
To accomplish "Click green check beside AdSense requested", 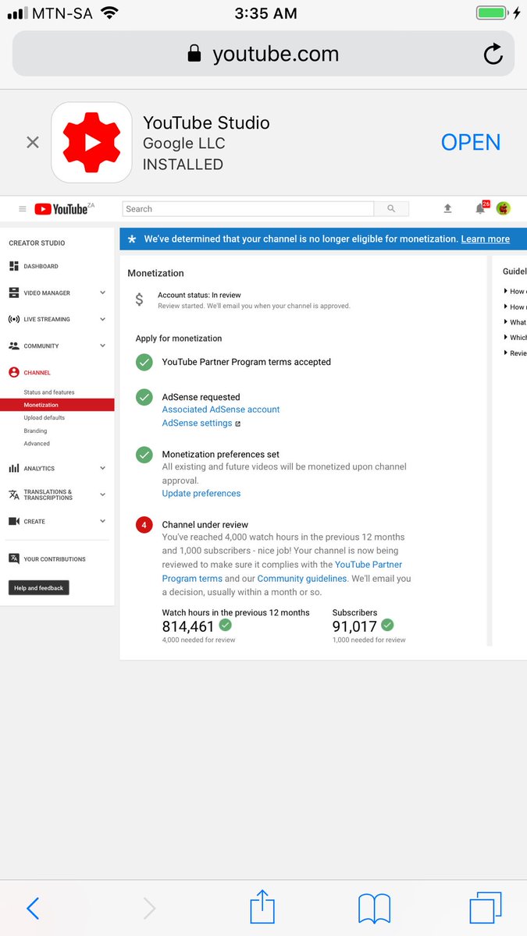I will pos(144,397).
